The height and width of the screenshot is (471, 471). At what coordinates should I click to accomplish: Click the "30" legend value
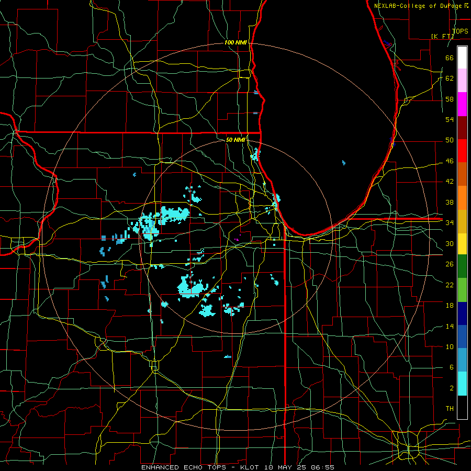(x=450, y=243)
